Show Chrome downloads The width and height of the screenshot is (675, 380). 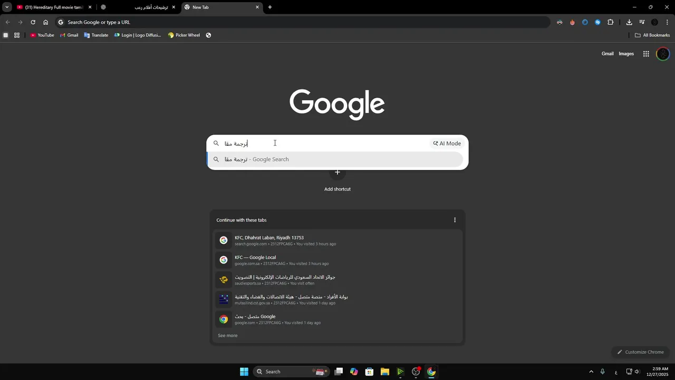tap(629, 22)
